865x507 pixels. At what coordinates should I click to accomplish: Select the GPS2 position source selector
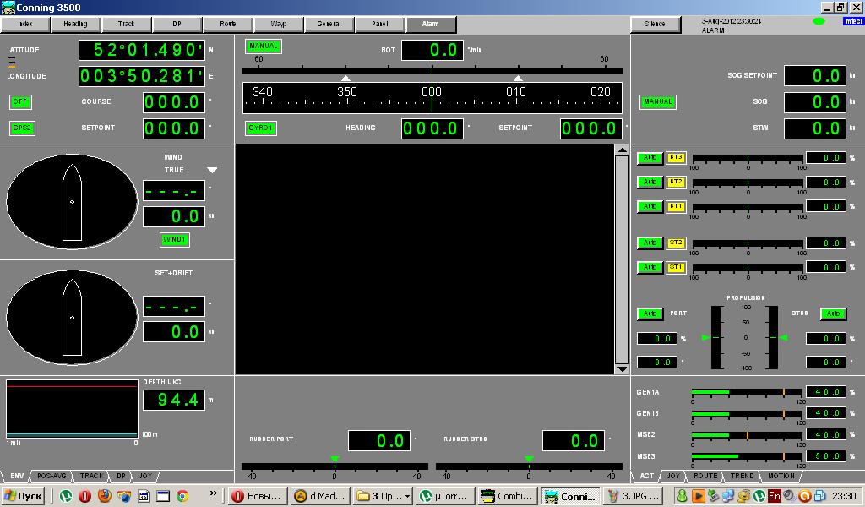click(x=22, y=128)
